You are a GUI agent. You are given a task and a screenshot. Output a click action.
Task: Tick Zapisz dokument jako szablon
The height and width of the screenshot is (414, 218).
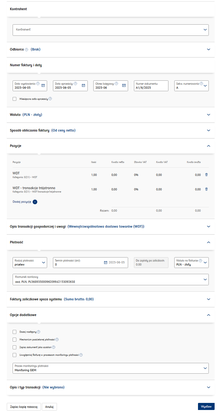tap(14, 347)
